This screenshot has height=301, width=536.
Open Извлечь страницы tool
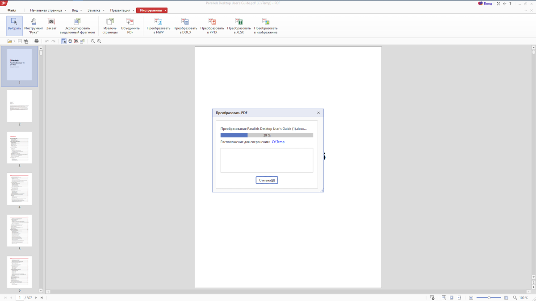pos(110,25)
